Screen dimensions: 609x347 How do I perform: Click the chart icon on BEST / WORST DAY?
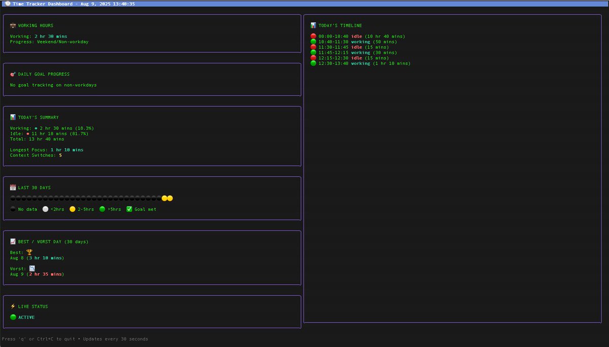13,241
